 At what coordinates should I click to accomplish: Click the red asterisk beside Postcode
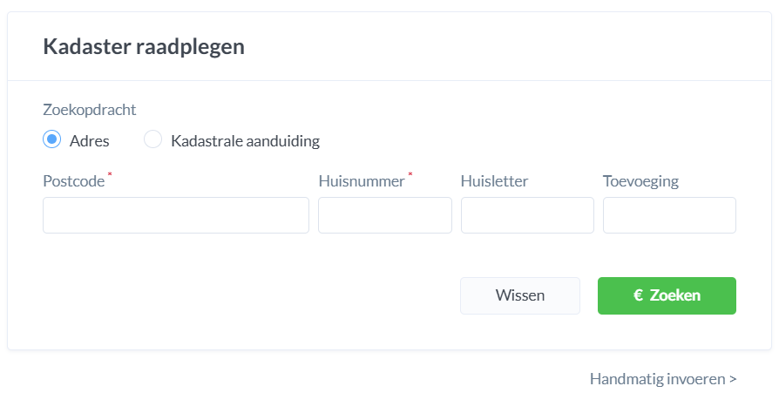[110, 176]
